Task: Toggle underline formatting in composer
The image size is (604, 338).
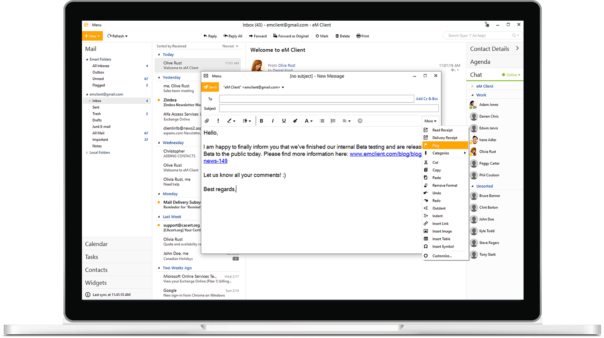Action: (x=284, y=121)
